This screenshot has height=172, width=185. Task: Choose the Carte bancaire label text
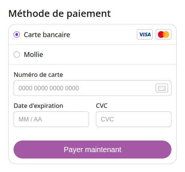point(47,34)
